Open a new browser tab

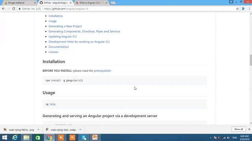point(113,3)
